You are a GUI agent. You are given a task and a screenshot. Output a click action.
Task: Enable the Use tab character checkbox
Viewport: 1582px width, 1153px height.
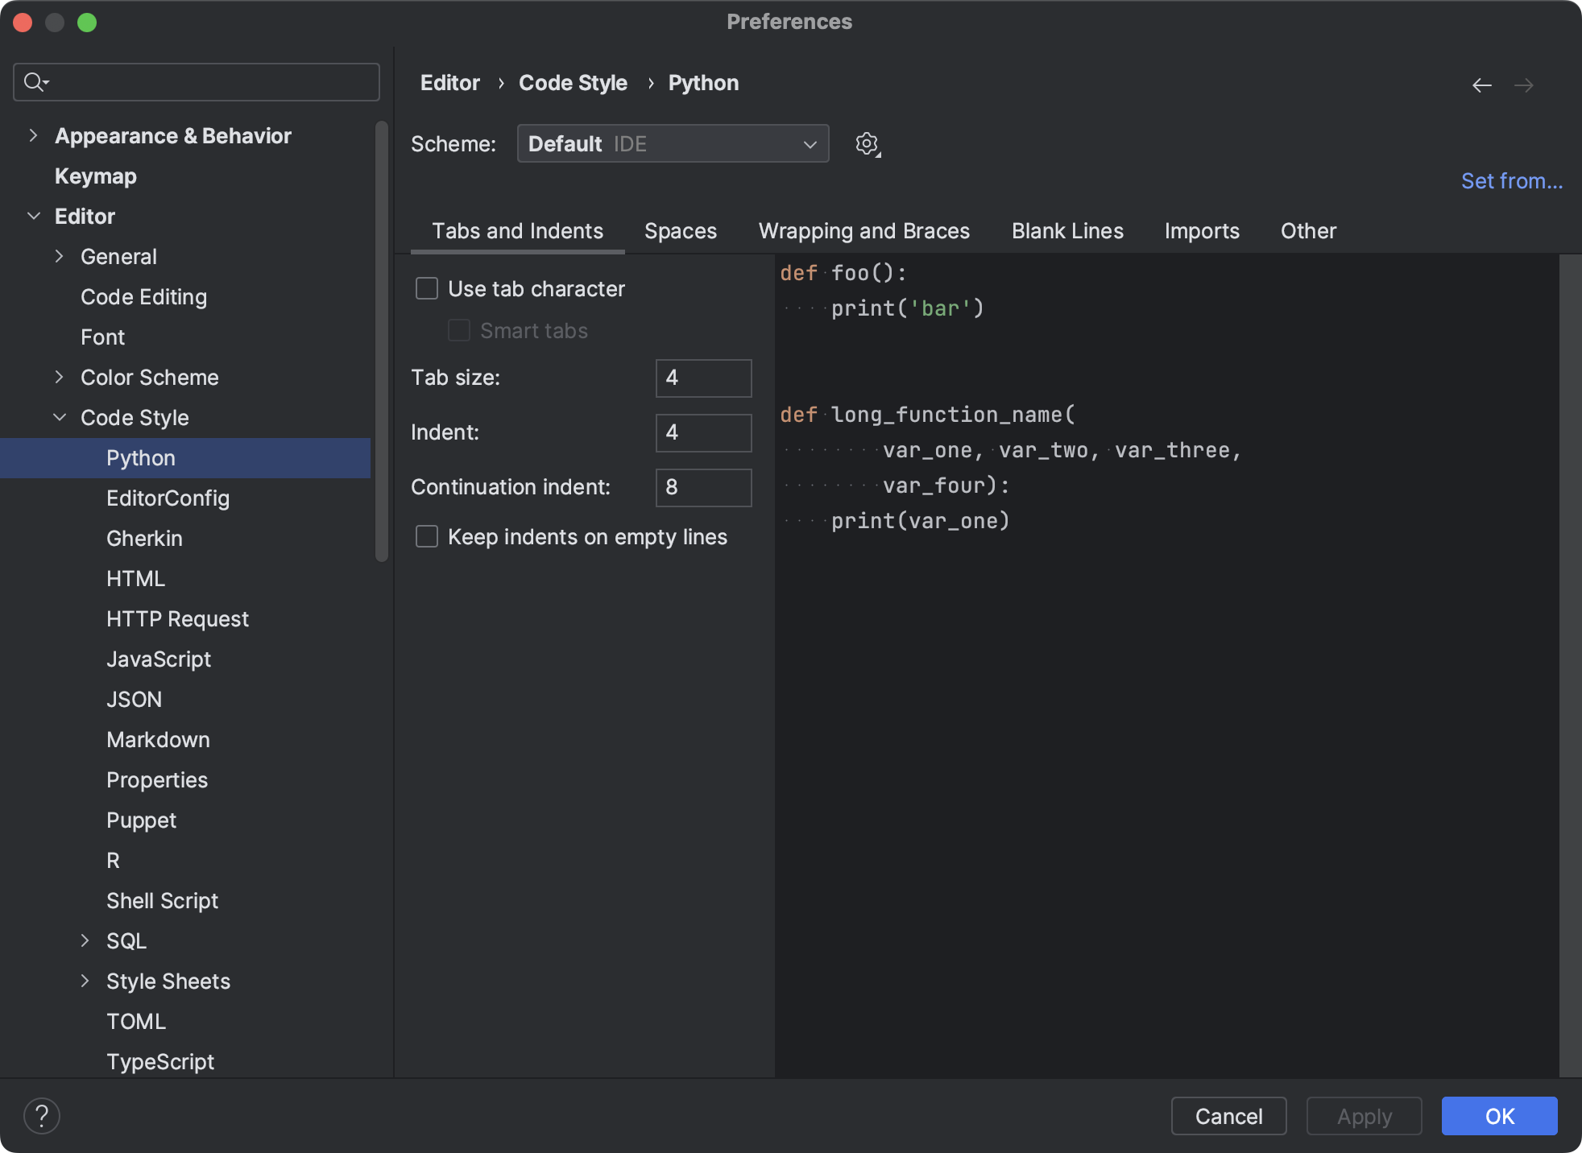[426, 288]
